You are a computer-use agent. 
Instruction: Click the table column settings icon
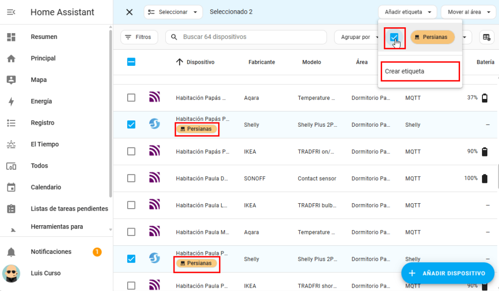point(485,37)
